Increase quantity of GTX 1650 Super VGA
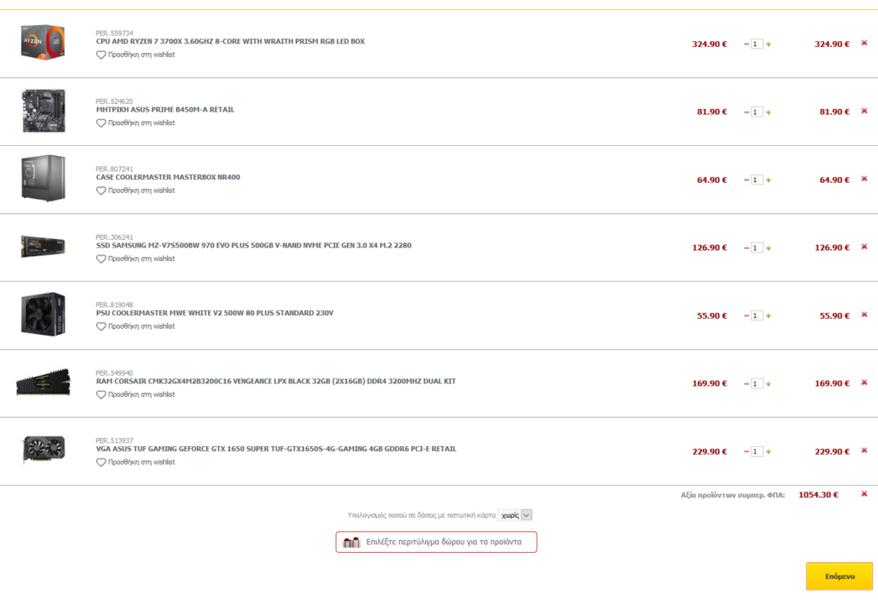The image size is (878, 604). point(768,451)
